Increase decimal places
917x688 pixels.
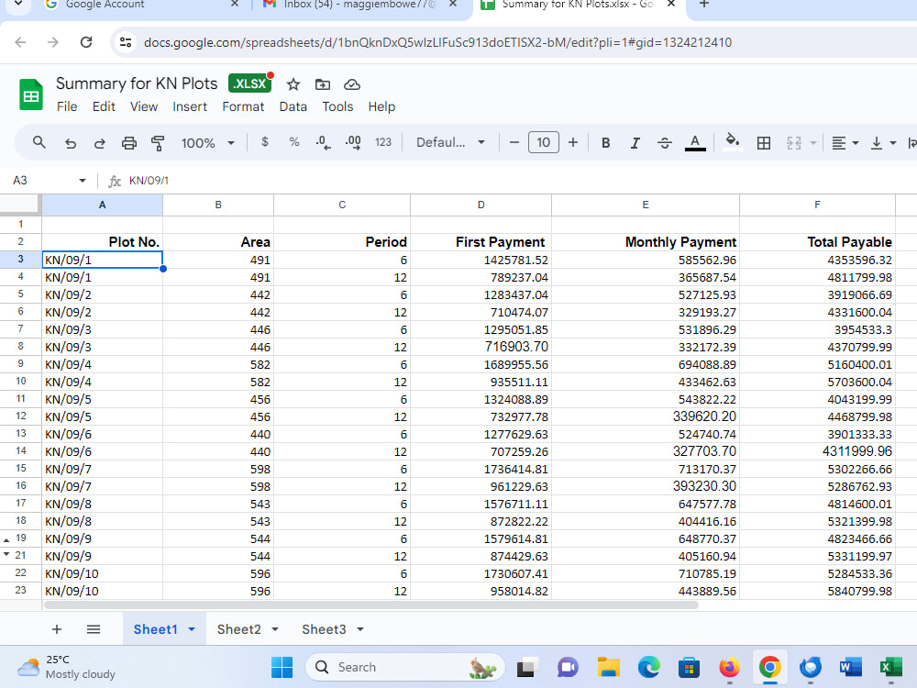click(353, 142)
